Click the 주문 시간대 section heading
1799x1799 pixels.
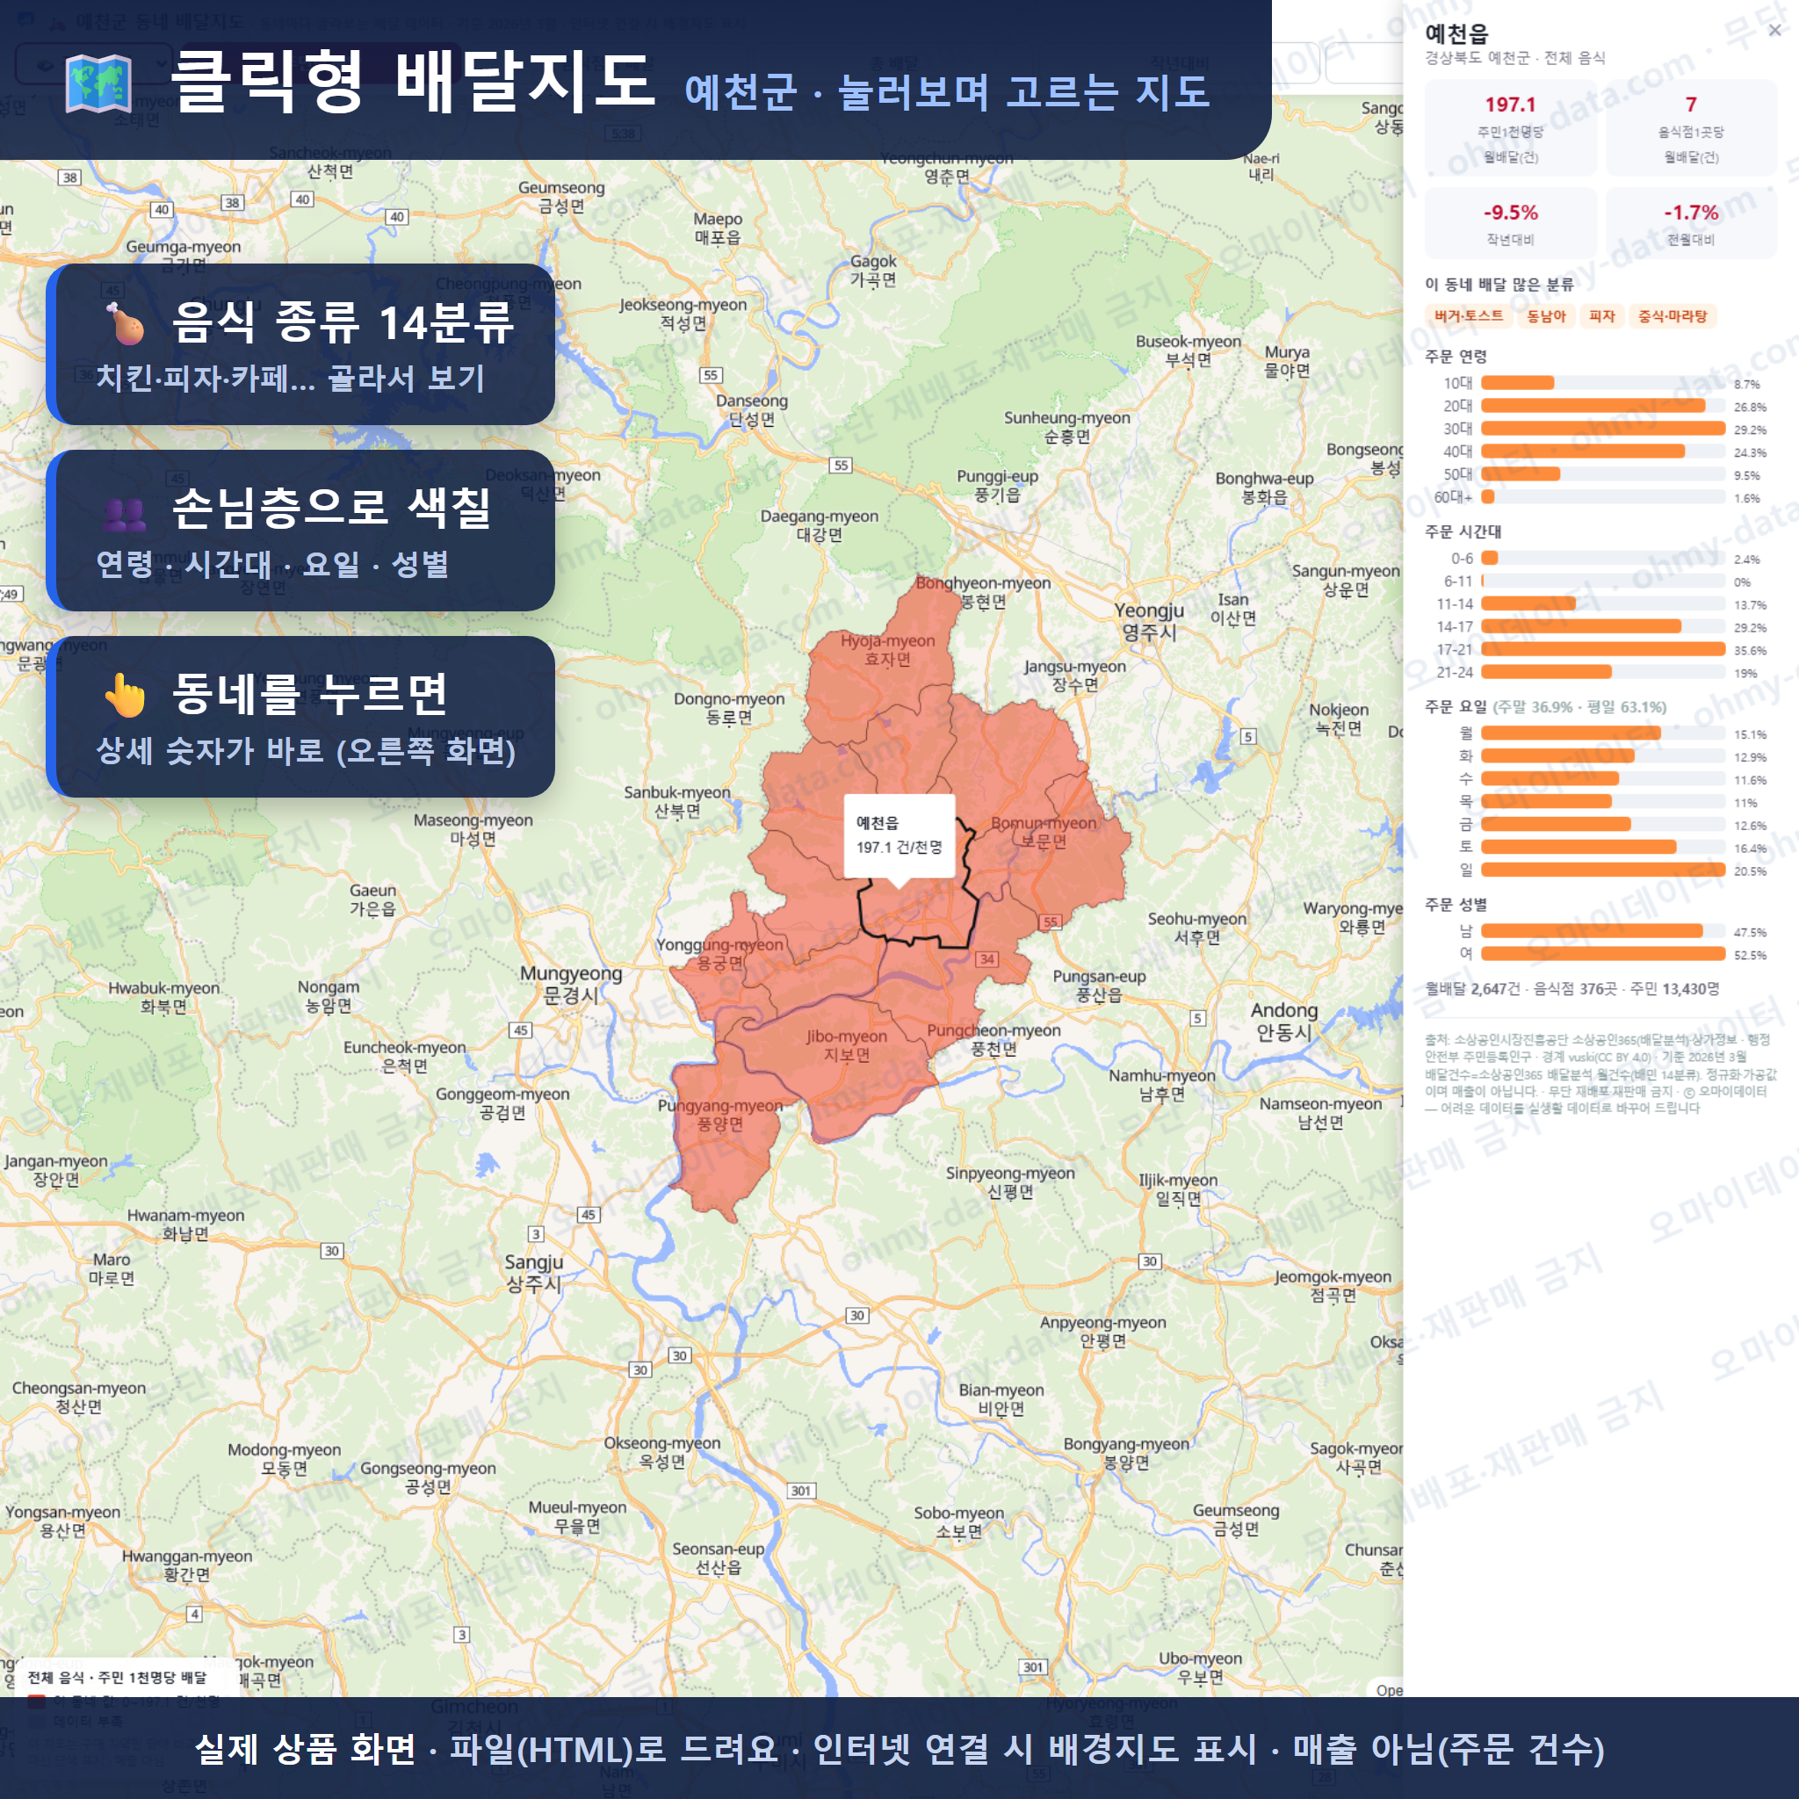point(1463,531)
